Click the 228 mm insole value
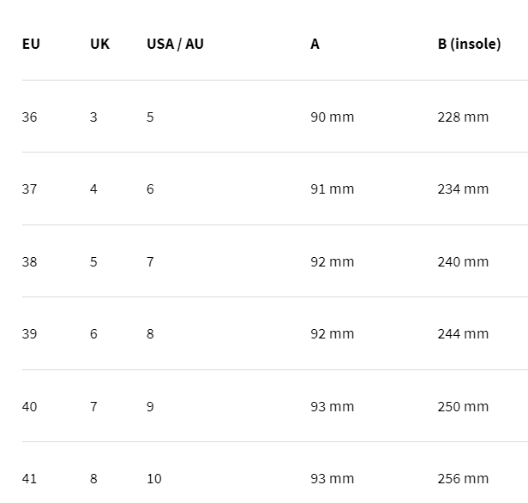 [463, 117]
